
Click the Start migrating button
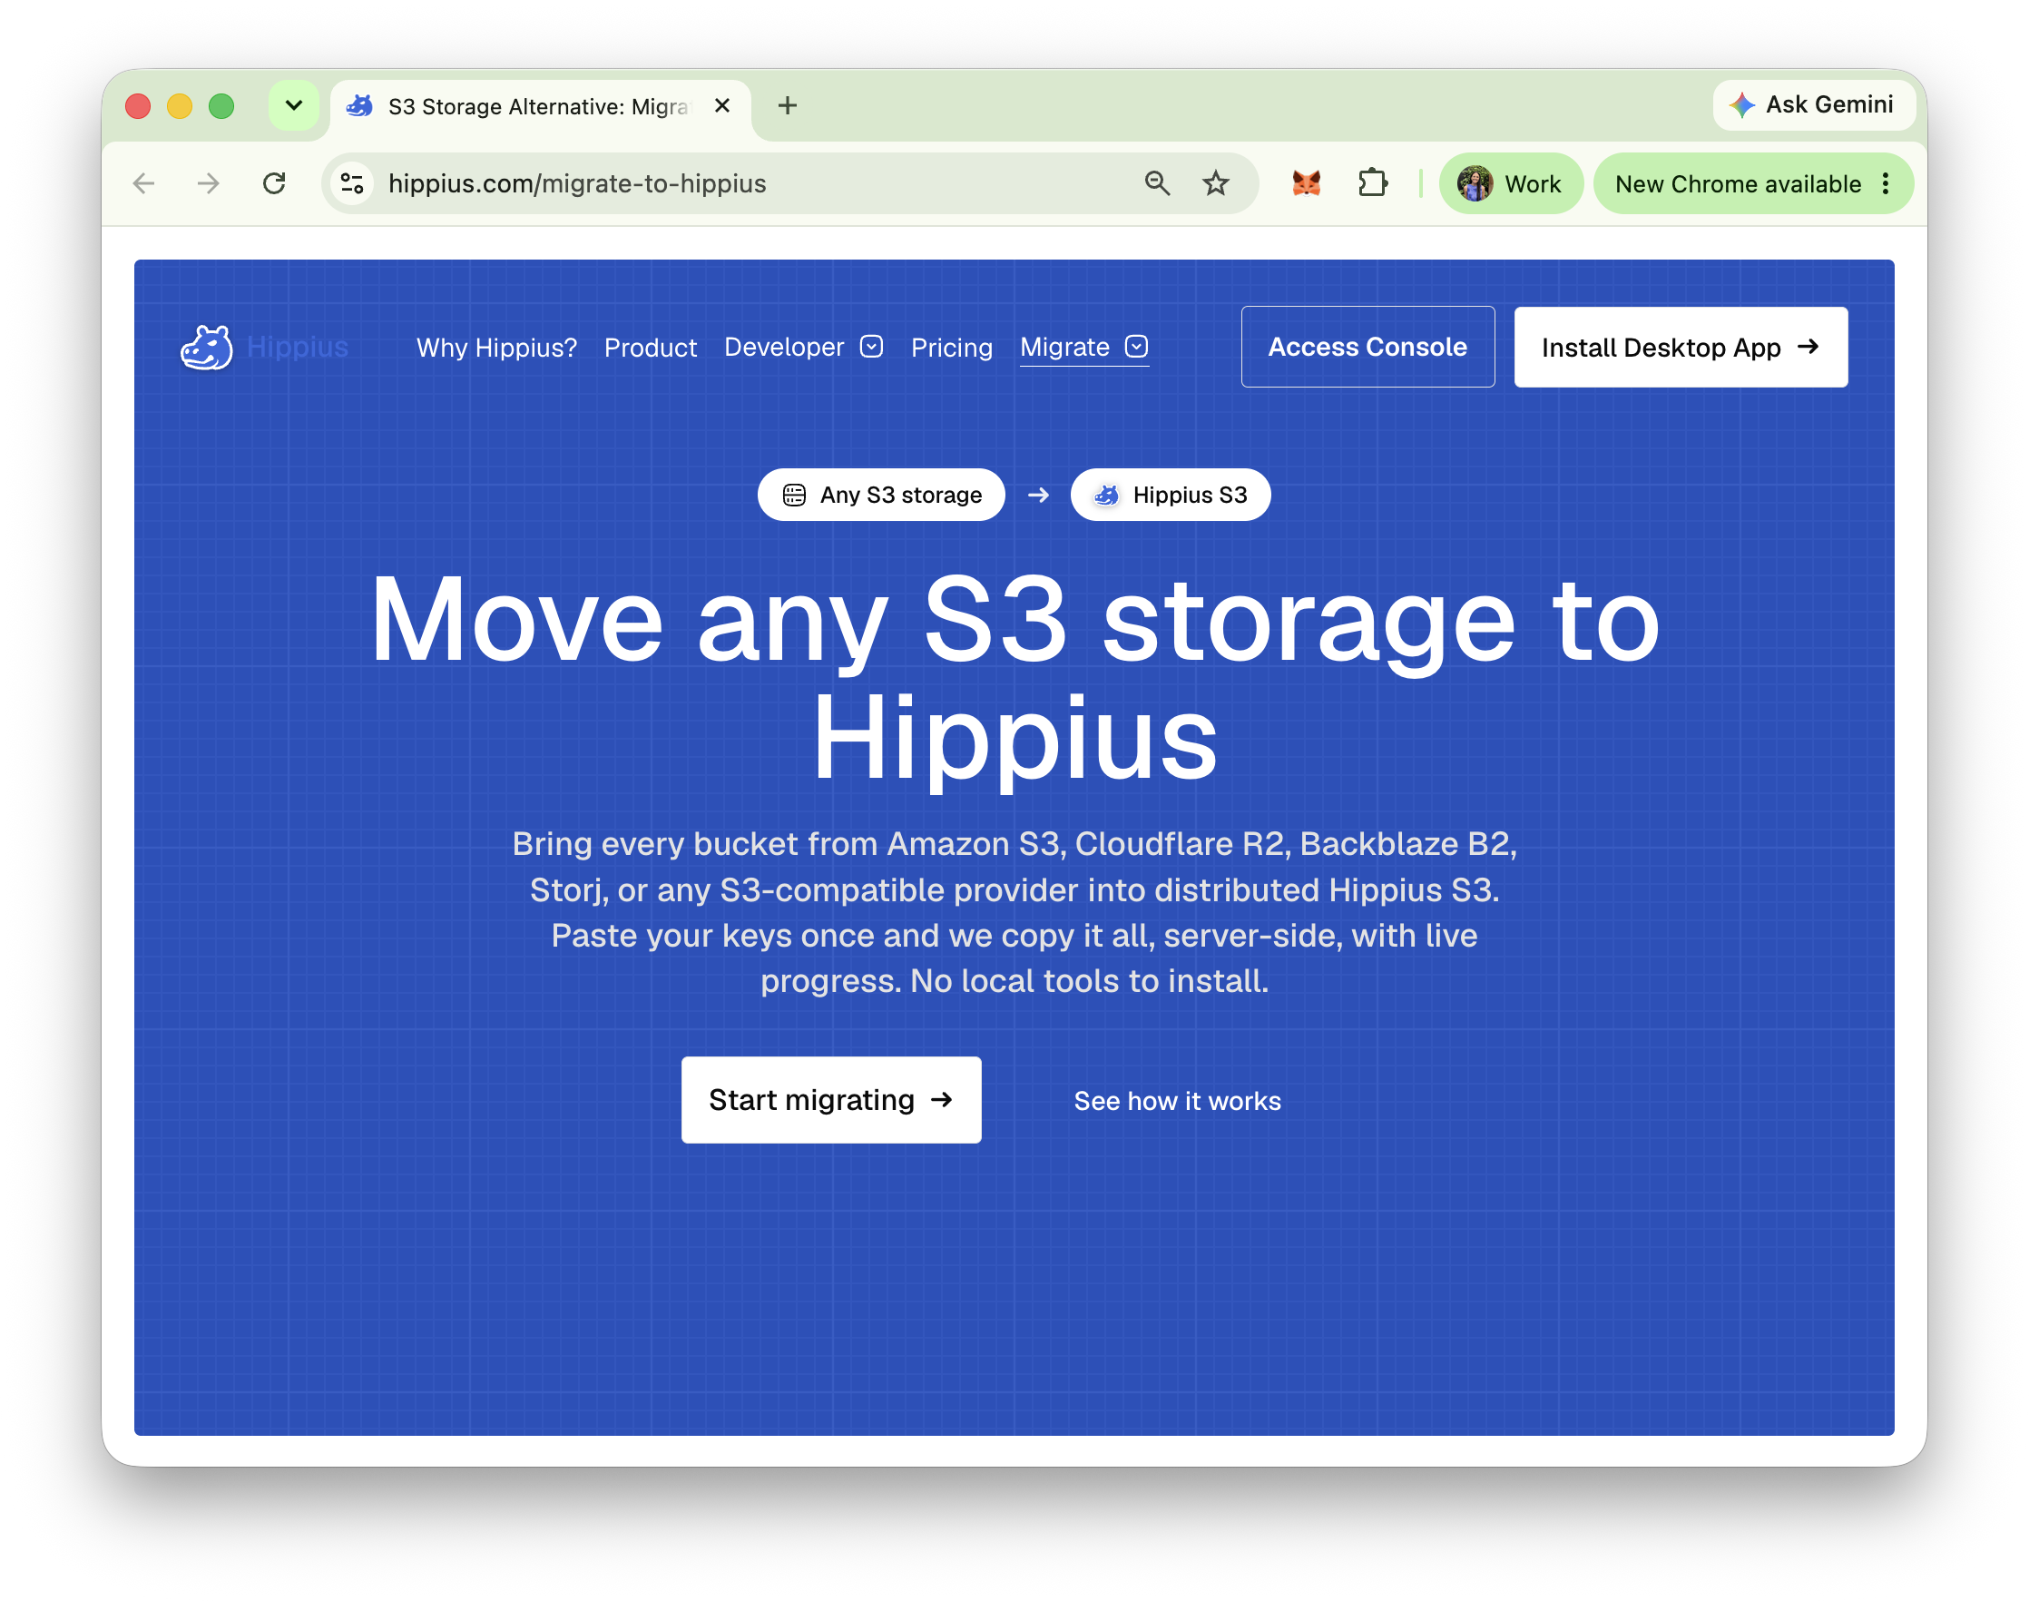coord(831,1099)
